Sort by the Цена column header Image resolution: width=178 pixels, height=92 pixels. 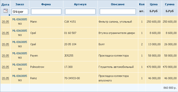[x=154, y=4]
